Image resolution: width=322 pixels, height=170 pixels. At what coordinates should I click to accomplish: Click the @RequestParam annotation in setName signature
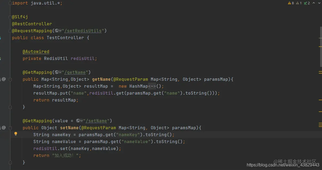point(99,128)
